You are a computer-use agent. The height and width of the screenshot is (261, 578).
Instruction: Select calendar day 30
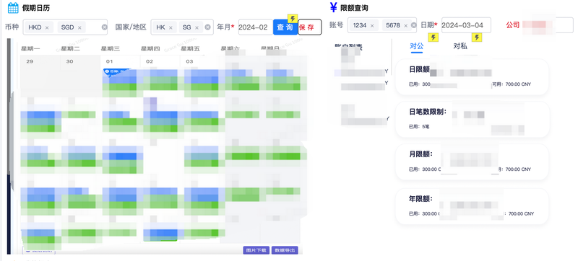[x=69, y=61]
